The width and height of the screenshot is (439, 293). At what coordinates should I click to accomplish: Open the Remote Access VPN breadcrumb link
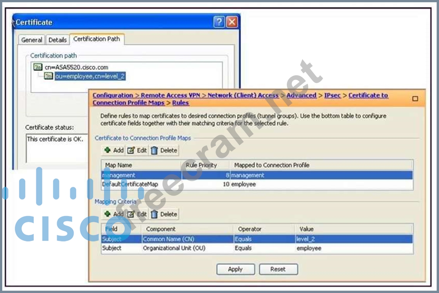tap(170, 95)
